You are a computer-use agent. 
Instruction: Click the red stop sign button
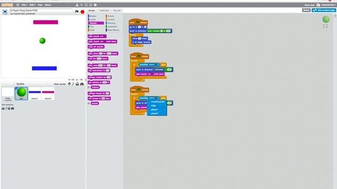82,12
